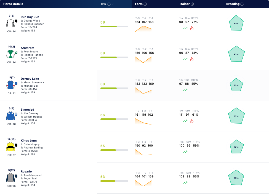Viewport: 269px width, 194px height.
Task: Click the Breeding column info icon
Action: (242, 4)
